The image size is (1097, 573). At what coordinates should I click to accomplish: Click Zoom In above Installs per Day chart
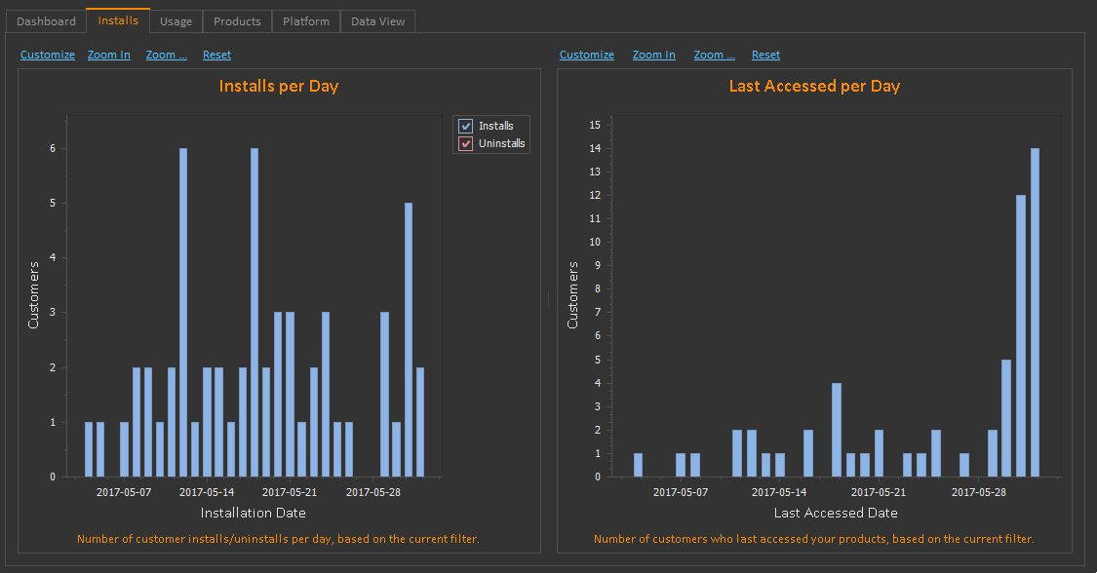[108, 55]
